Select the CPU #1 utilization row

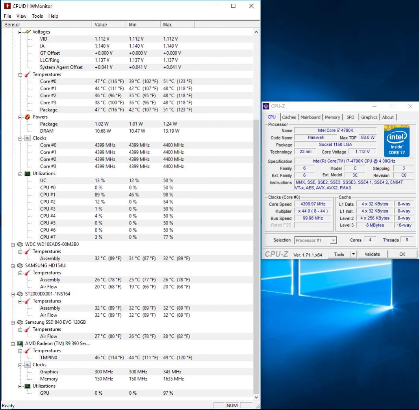146,195
